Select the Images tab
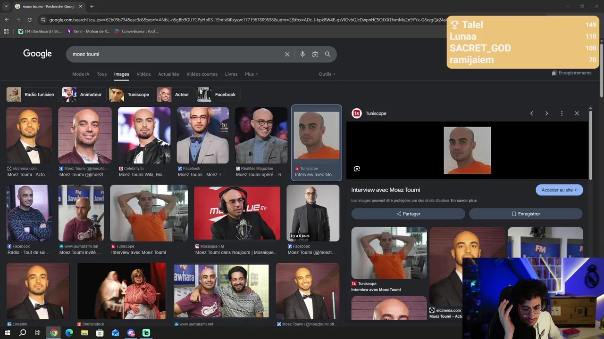Screen dimensions: 604x339 coord(121,74)
